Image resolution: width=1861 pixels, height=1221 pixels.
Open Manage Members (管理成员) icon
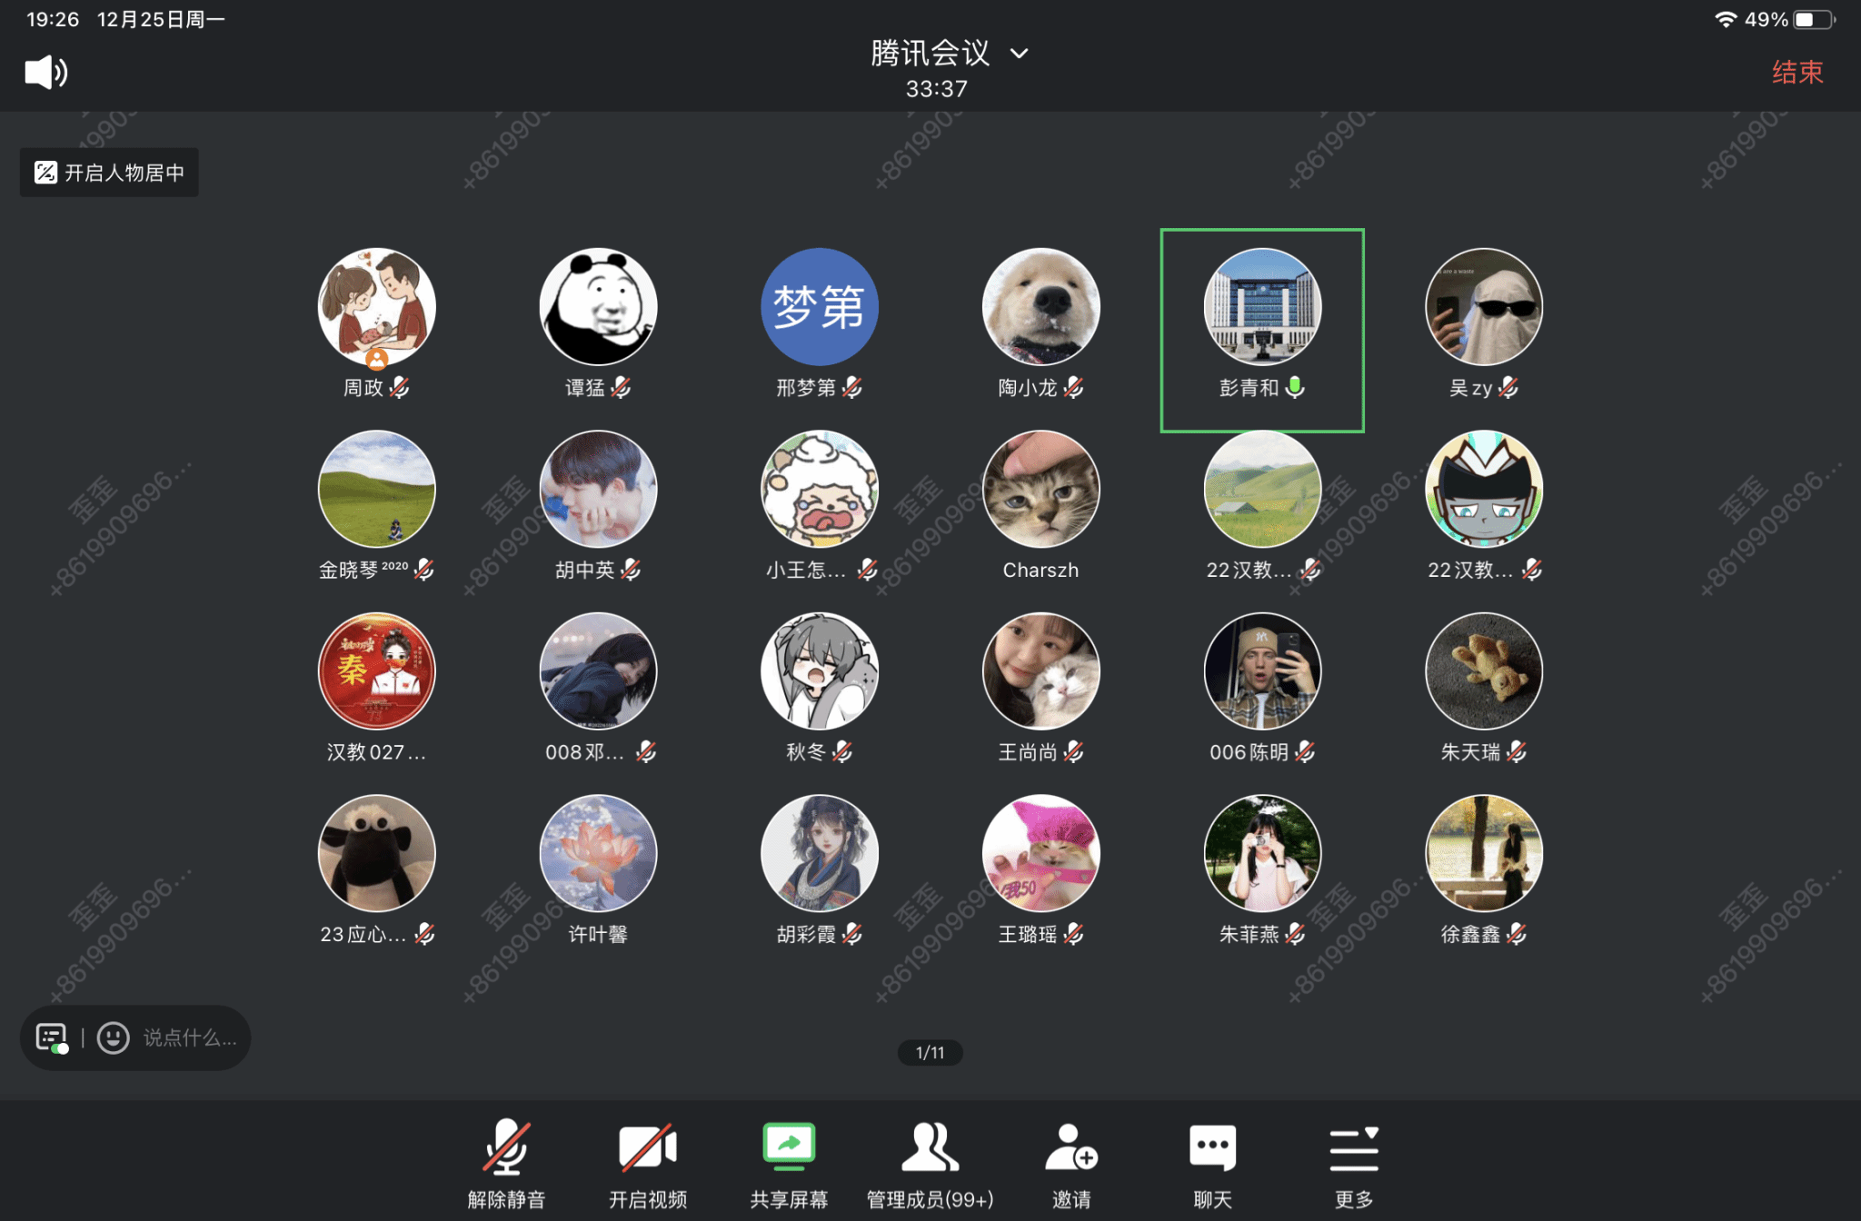(x=930, y=1147)
